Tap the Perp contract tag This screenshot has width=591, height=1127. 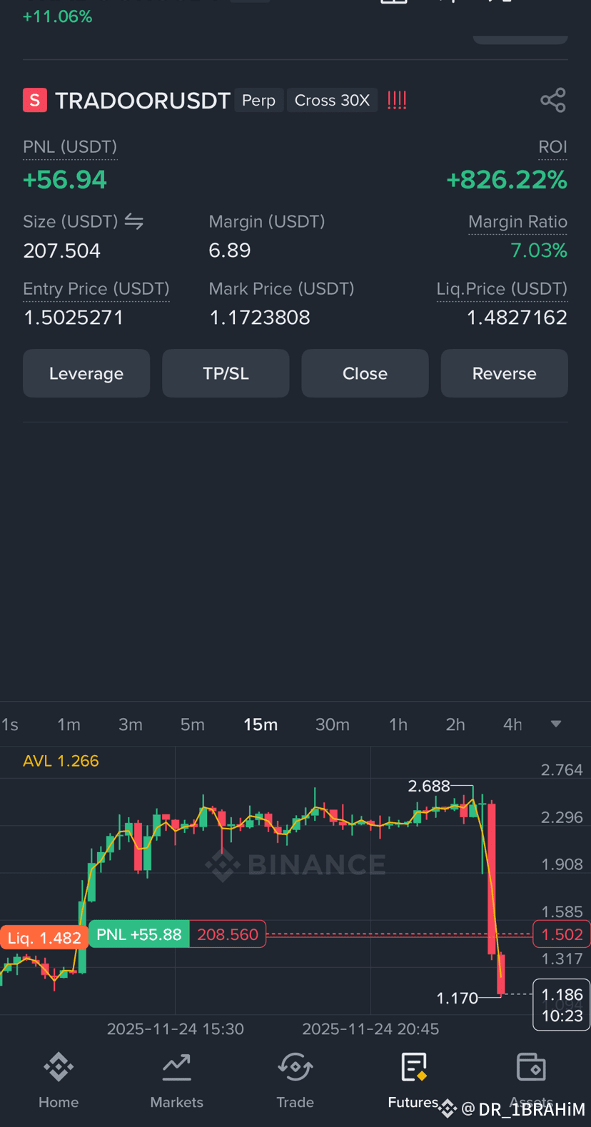(258, 100)
